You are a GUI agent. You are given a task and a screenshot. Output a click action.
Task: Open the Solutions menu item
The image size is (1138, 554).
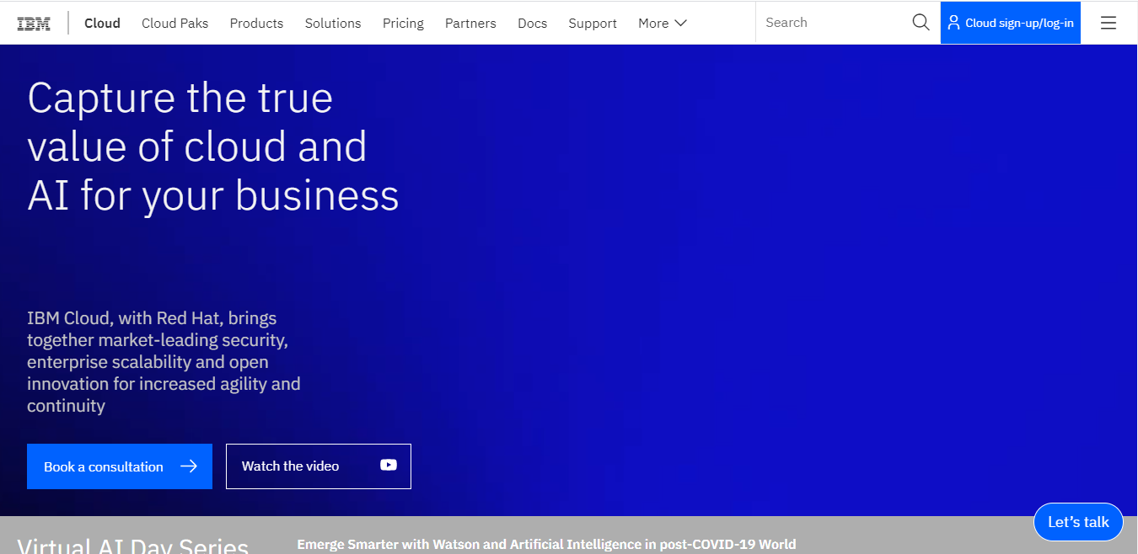[x=333, y=23]
